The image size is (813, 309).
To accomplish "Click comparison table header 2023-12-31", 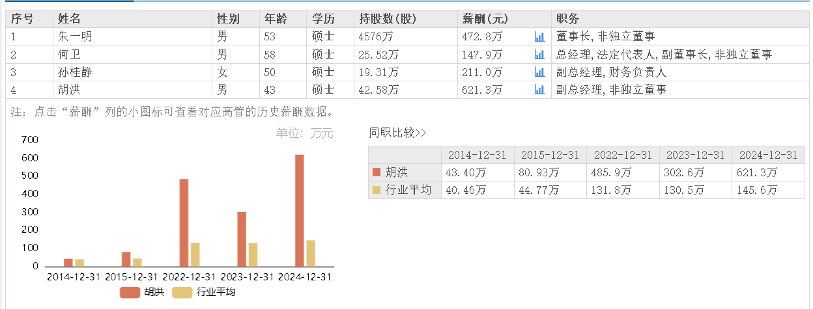I will tap(695, 155).
